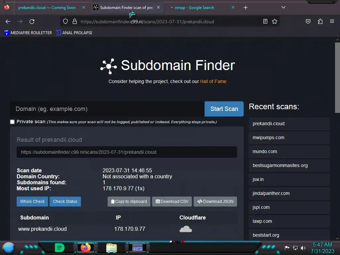The image size is (340, 255).
Task: Open recent scan mundo.com
Action: pyautogui.click(x=289, y=151)
